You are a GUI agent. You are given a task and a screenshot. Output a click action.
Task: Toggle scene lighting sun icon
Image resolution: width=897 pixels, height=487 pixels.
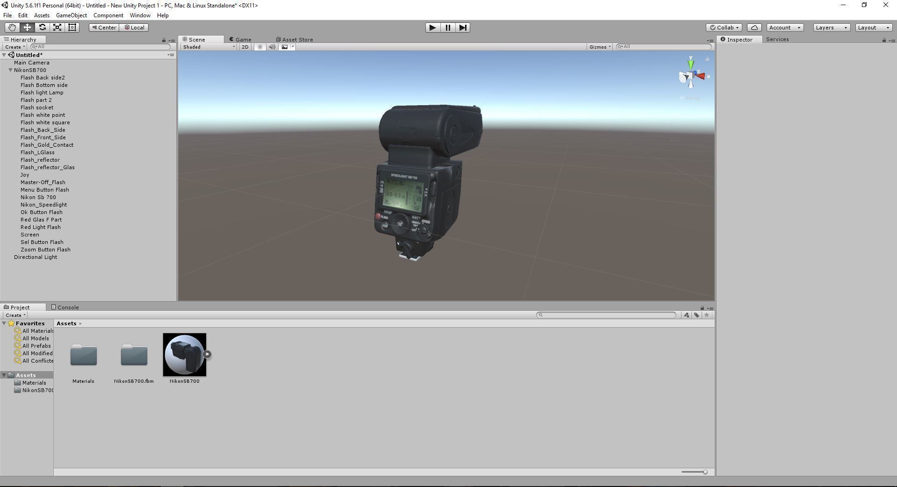[260, 47]
